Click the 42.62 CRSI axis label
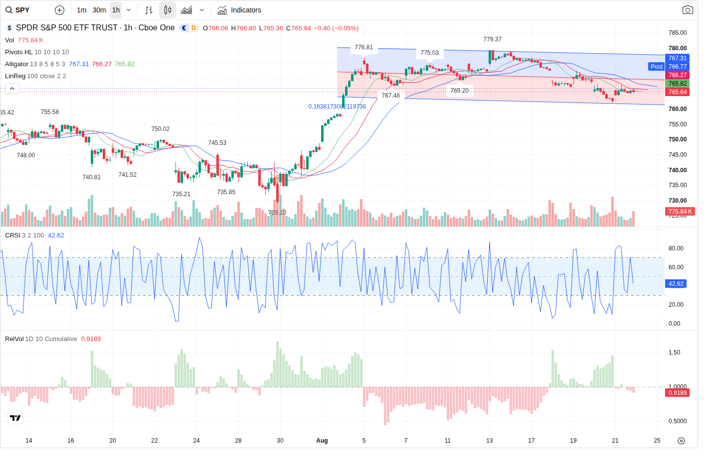This screenshot has height=473, width=708. 676,284
